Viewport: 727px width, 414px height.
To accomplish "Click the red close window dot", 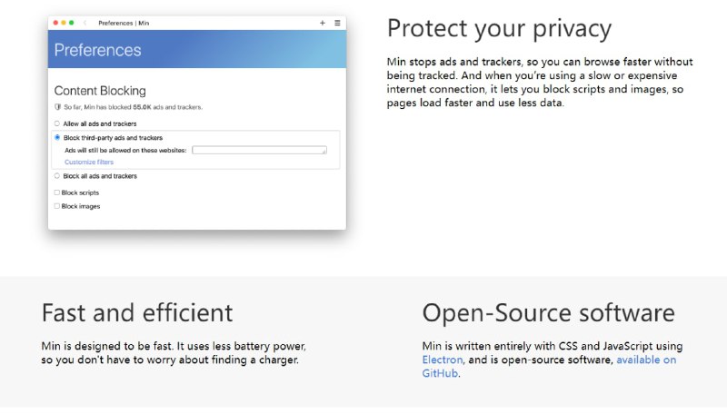I will 55,23.
